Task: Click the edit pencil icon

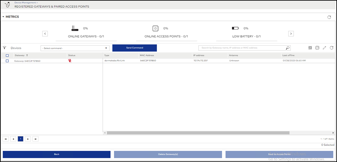Action: tap(325, 48)
